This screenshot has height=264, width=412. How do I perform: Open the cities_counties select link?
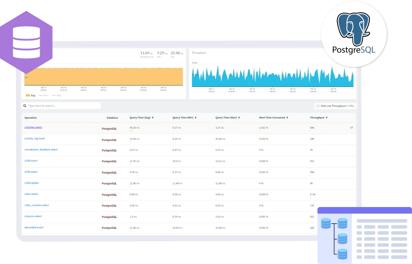[x=37, y=205]
